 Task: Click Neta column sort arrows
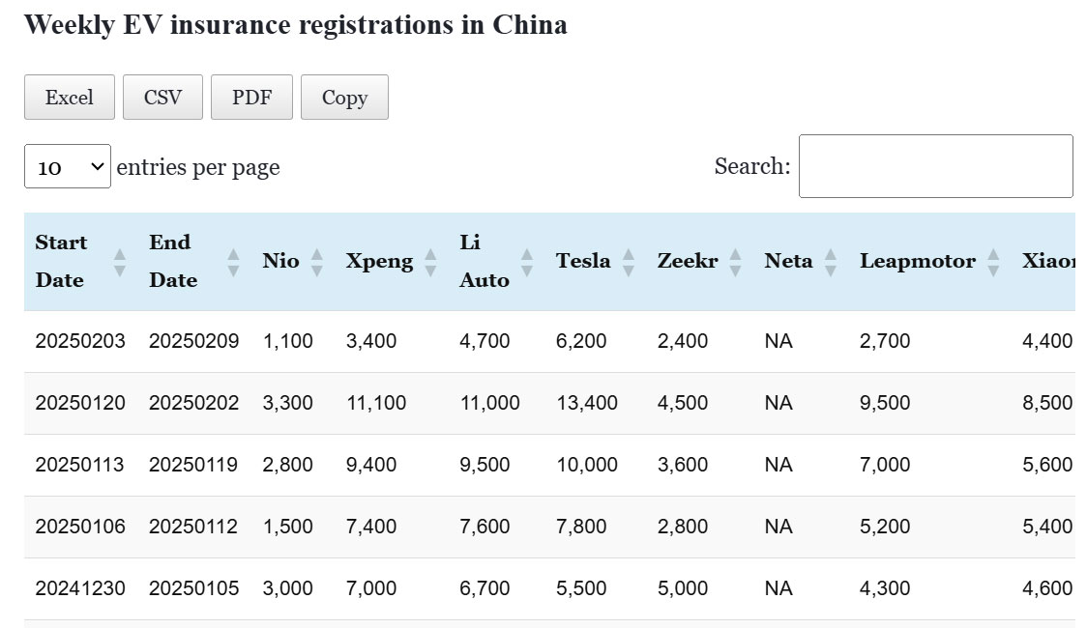tap(831, 262)
